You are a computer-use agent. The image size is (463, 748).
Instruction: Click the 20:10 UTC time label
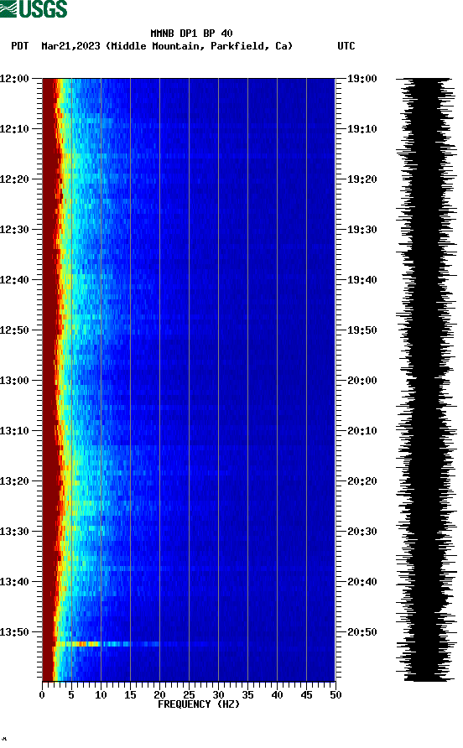click(x=362, y=431)
